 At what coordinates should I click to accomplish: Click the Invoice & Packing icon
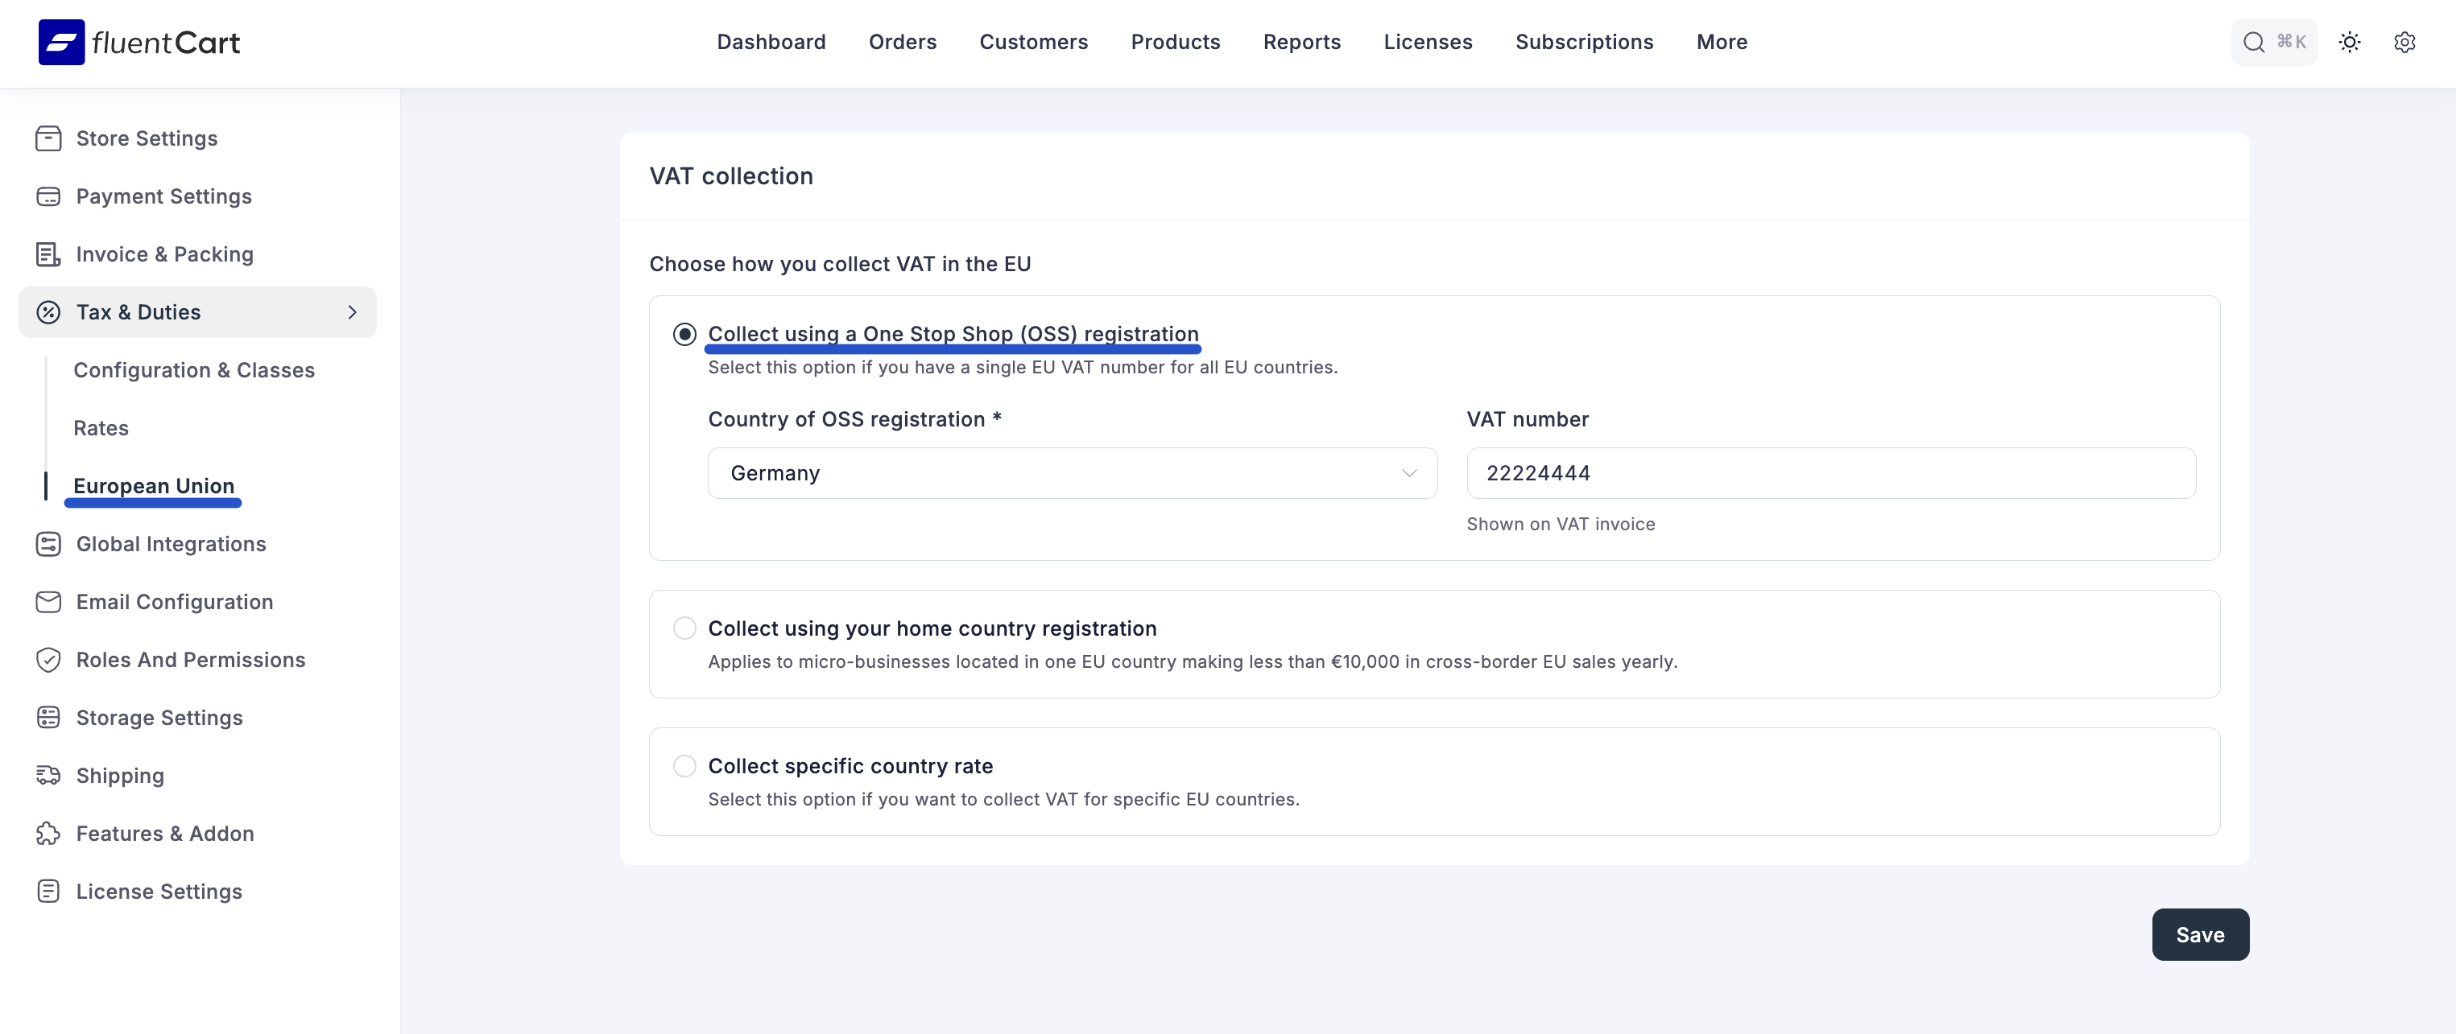coord(50,254)
